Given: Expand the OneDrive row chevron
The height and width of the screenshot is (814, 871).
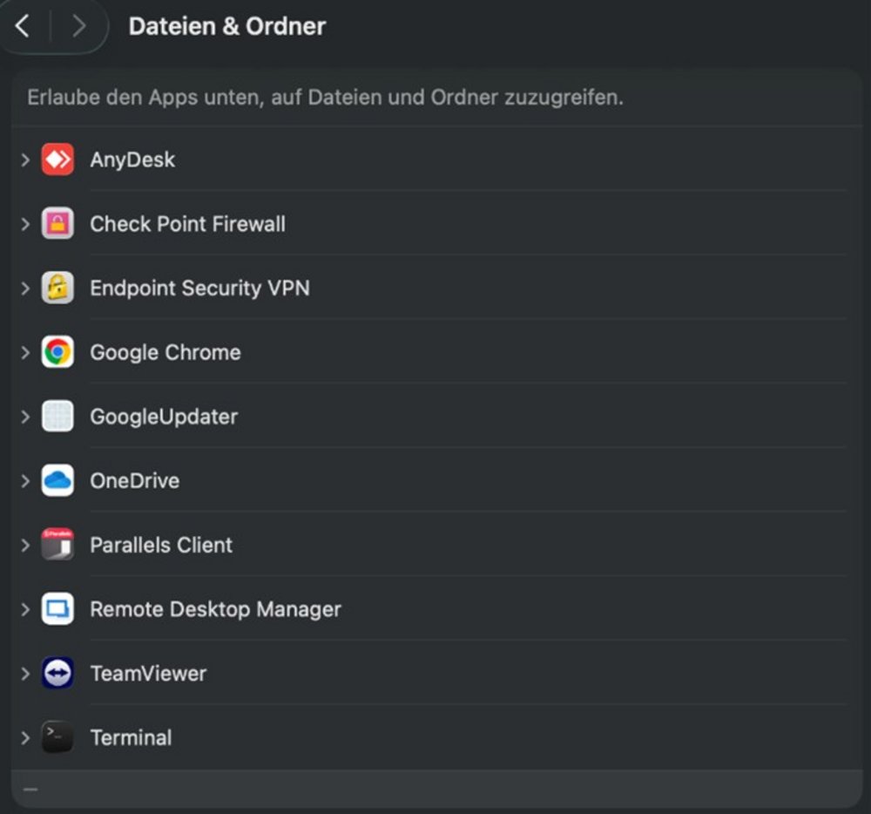Looking at the screenshot, I should click(x=25, y=481).
